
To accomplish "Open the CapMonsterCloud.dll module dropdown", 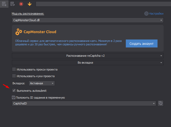I will click(87, 20).
